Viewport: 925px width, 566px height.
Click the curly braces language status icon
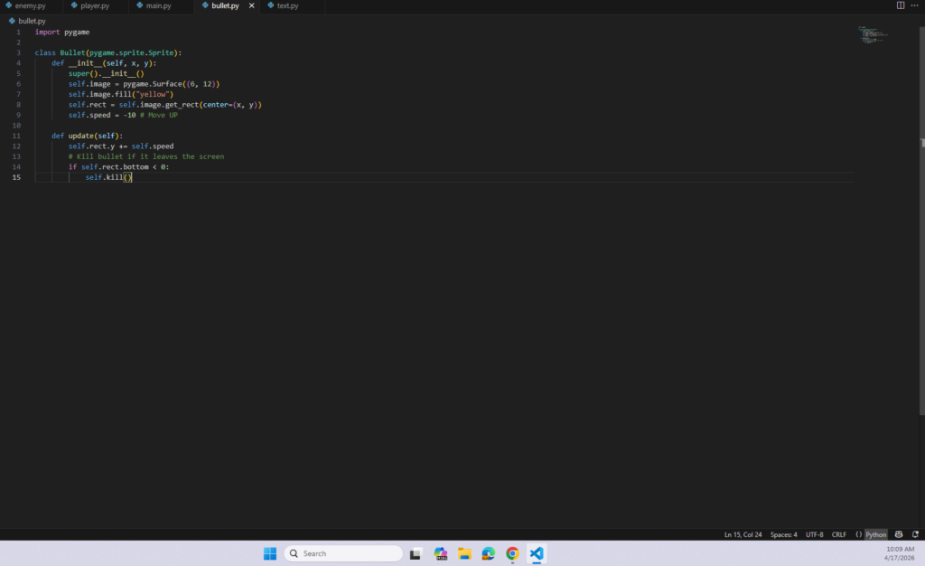pyautogui.click(x=858, y=534)
